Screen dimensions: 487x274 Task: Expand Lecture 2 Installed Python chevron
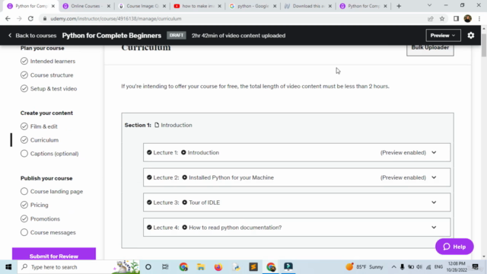point(434,177)
